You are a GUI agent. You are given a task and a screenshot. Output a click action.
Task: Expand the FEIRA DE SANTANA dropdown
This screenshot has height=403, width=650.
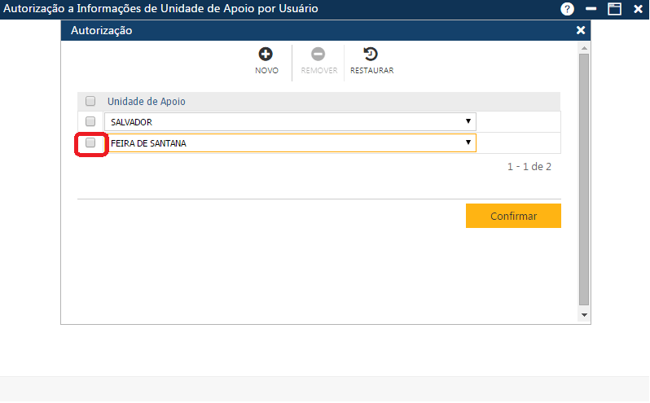click(x=468, y=142)
